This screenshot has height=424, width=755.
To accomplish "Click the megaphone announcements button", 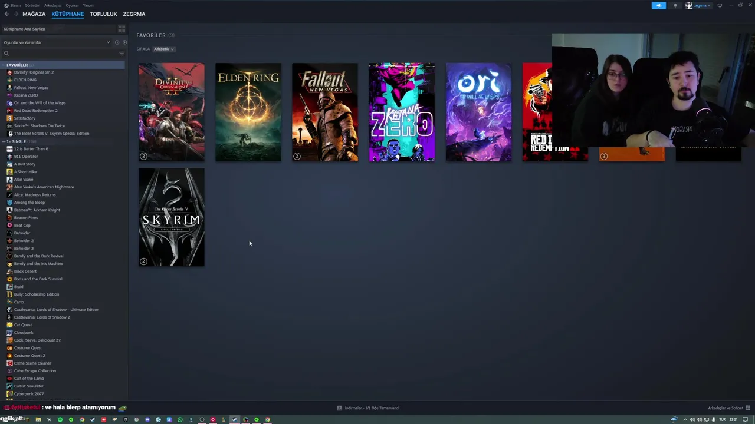I will coord(659,5).
